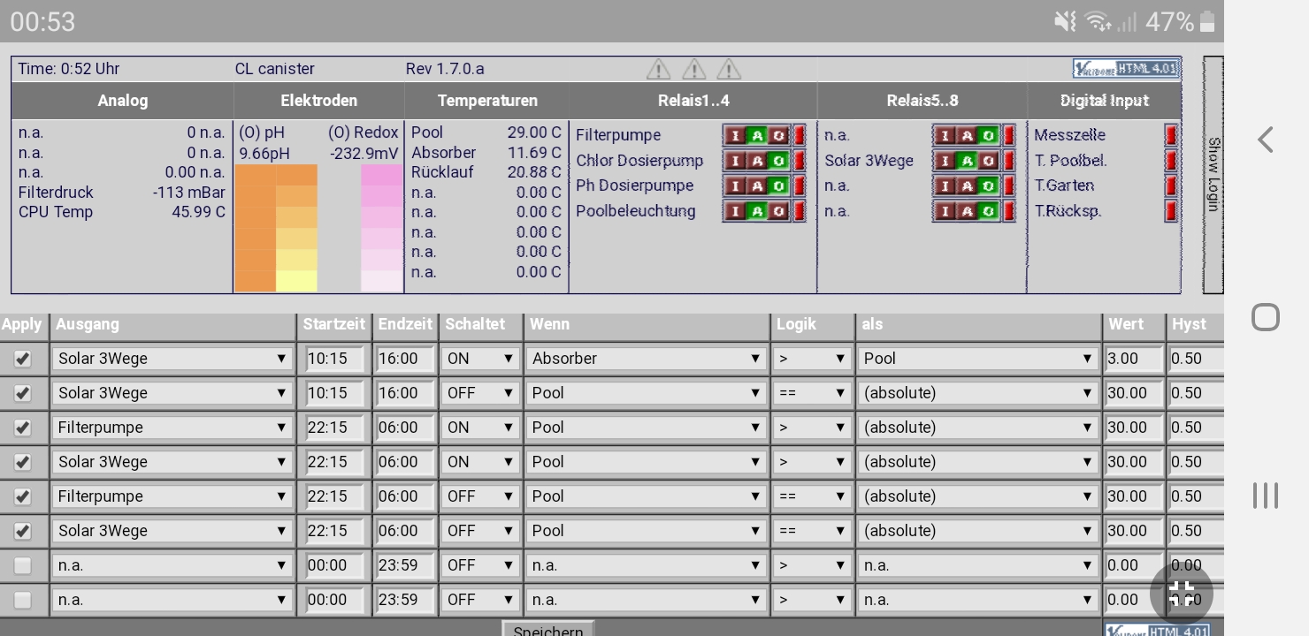Viewport: 1309px width, 636px height.
Task: Open the Wenn dropdown showing Absorber
Action: pyautogui.click(x=646, y=359)
